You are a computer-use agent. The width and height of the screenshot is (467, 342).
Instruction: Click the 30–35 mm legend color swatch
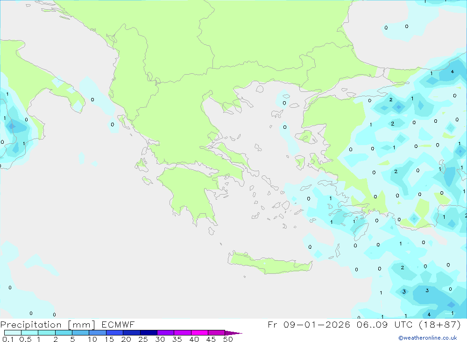tap(165, 333)
